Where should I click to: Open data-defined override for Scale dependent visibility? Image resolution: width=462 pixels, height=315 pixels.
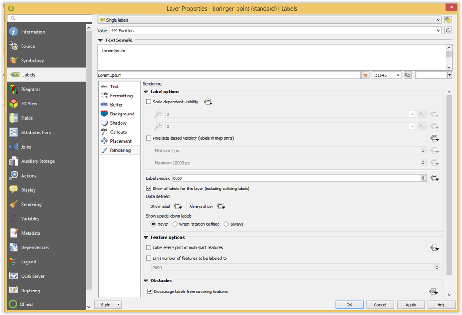click(208, 102)
